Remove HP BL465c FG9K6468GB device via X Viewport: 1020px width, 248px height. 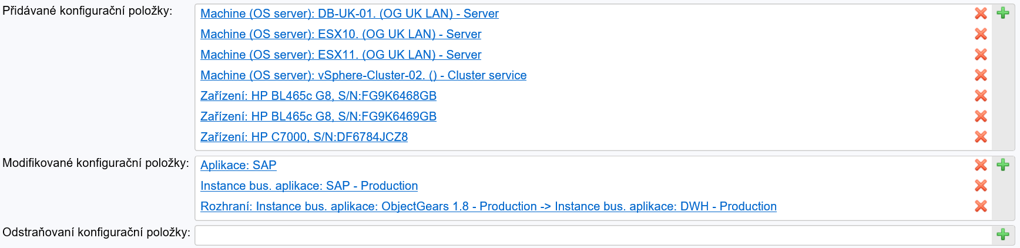click(x=981, y=96)
